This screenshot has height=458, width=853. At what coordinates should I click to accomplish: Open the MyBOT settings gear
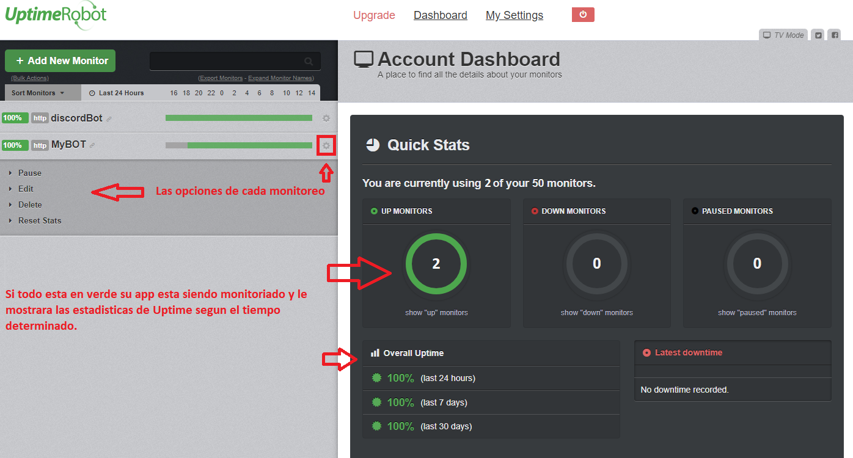point(326,146)
